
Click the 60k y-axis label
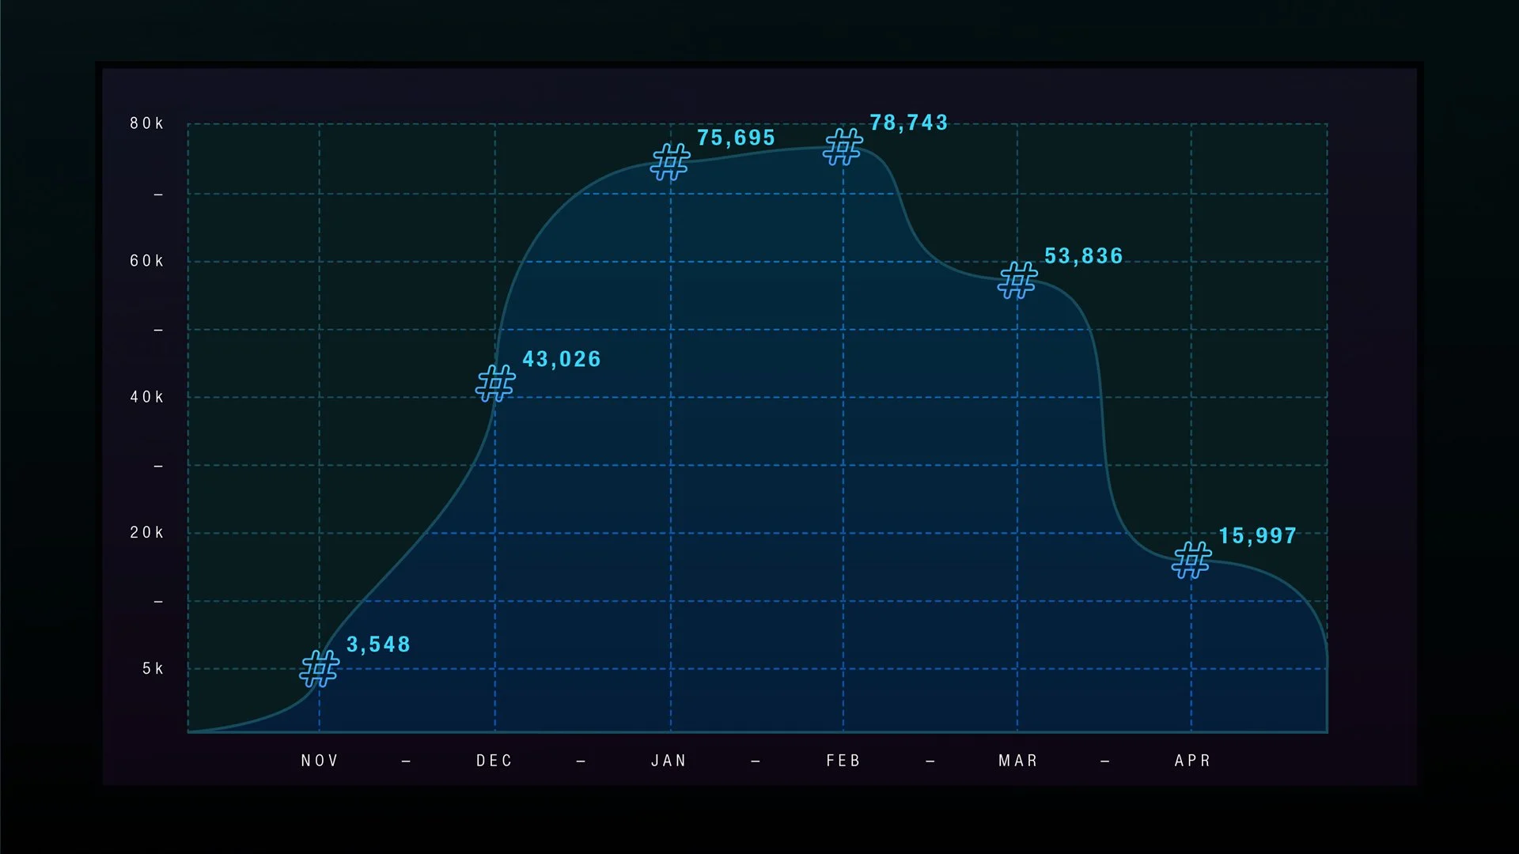[147, 261]
